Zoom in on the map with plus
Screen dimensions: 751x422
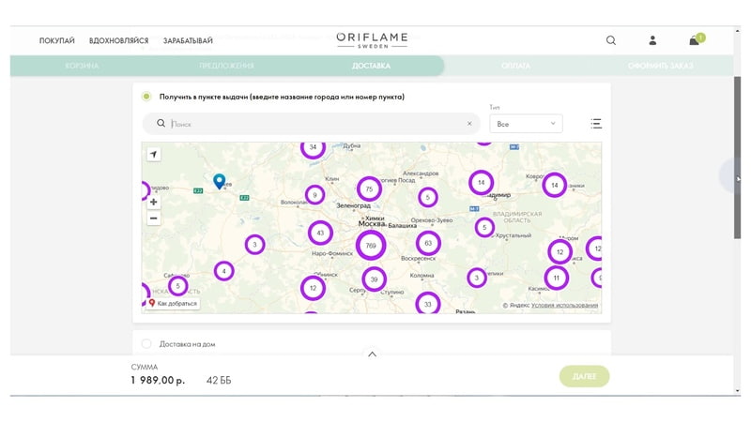pos(153,202)
